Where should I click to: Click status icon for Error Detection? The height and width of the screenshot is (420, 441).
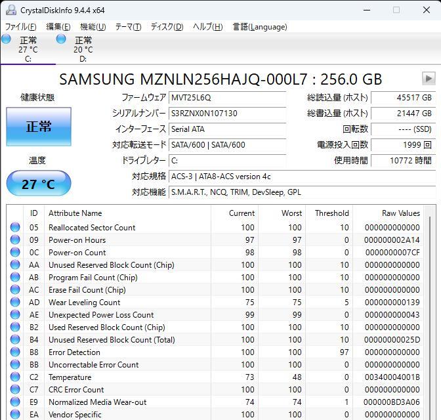pos(15,352)
